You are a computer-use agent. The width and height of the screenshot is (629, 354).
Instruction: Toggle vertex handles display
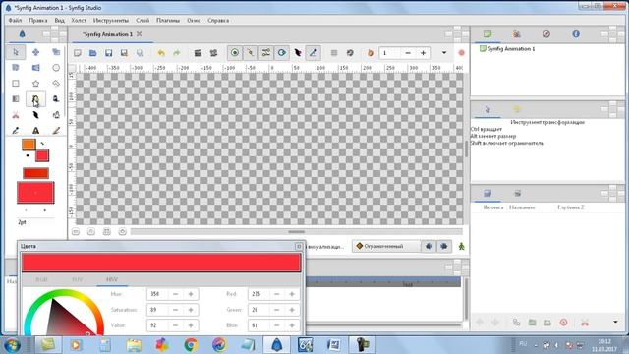(x=251, y=53)
